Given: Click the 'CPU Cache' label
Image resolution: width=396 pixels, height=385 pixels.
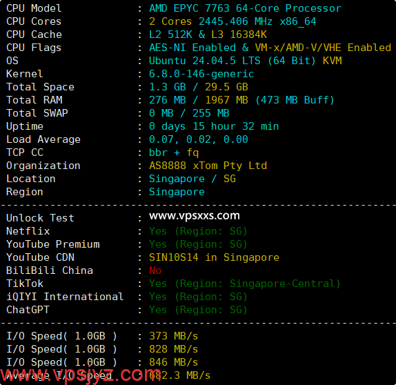Looking at the screenshot, I should pos(34,34).
